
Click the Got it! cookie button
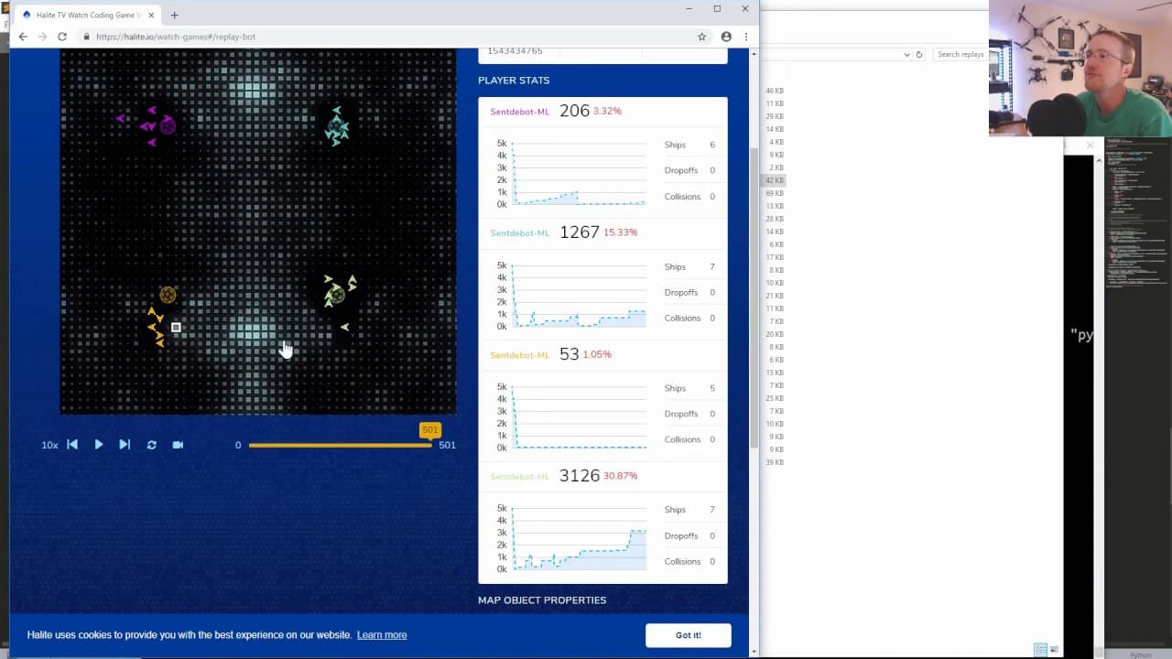coord(688,635)
